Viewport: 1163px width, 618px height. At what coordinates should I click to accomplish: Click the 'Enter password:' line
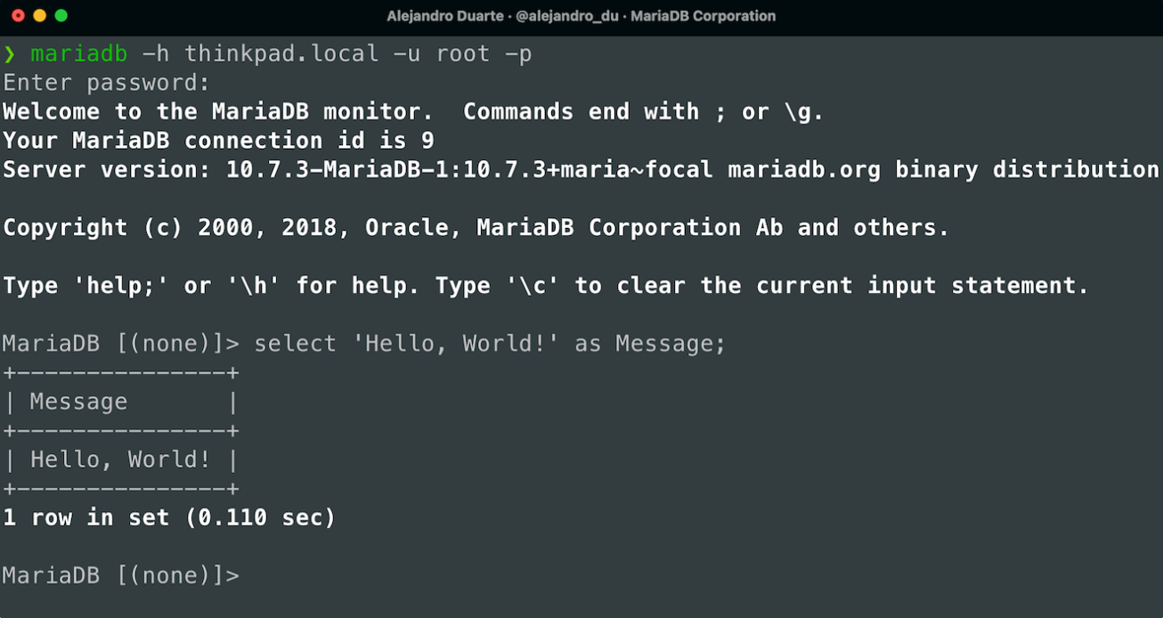106,83
